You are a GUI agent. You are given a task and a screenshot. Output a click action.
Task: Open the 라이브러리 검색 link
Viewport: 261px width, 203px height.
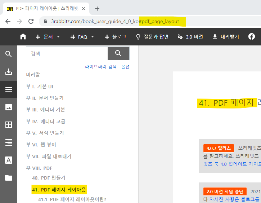point(101,67)
